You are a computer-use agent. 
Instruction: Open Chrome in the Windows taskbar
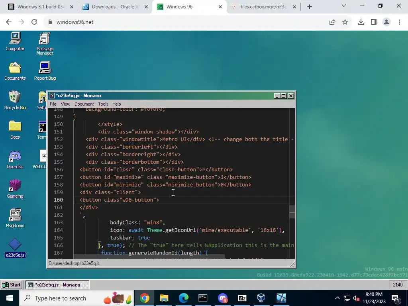point(144,298)
